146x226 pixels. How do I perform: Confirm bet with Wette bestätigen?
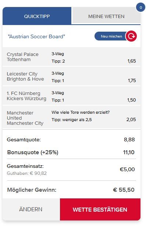point(100,209)
